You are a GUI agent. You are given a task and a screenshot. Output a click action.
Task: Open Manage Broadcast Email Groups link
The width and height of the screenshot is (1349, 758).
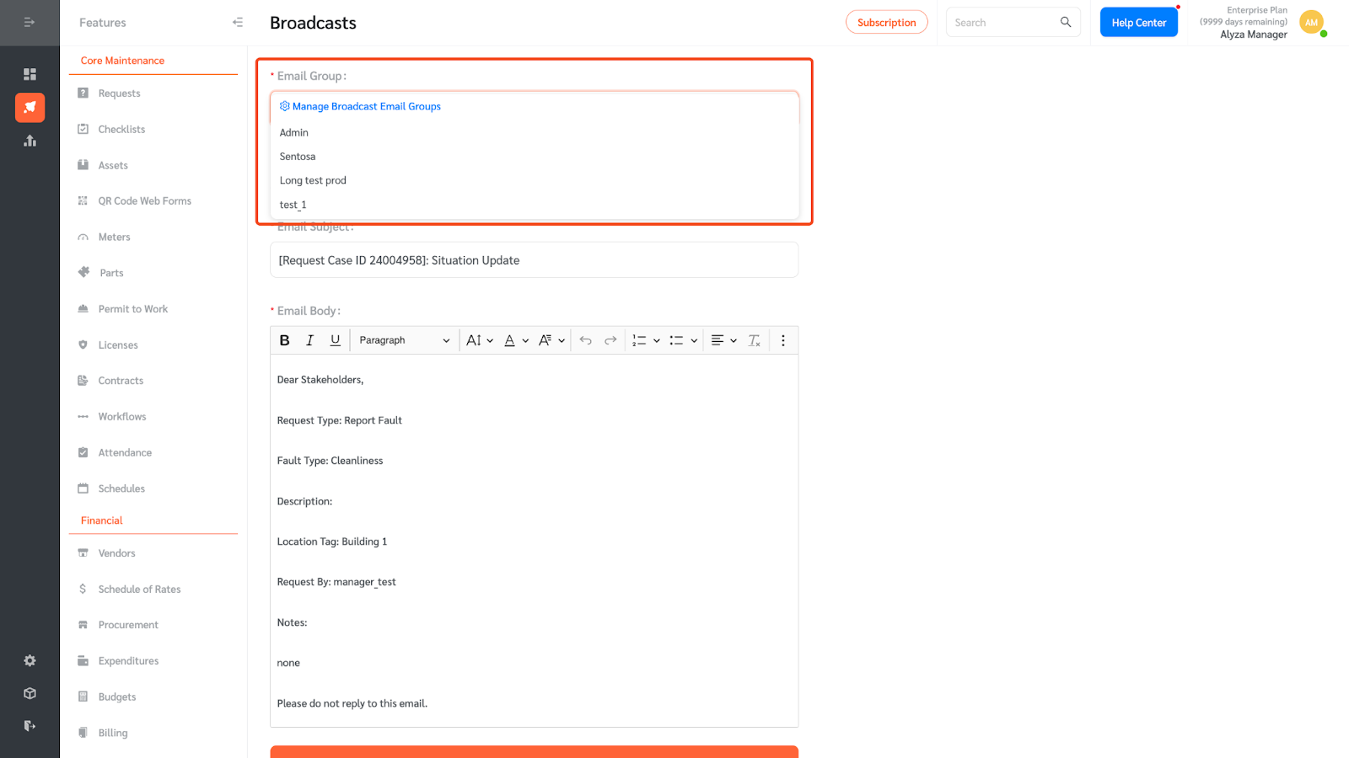click(x=366, y=107)
